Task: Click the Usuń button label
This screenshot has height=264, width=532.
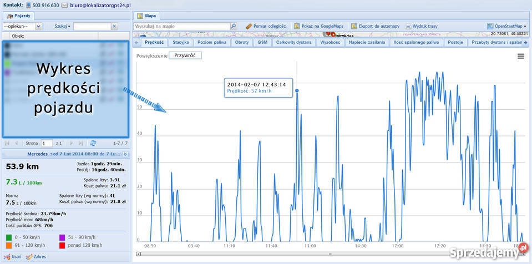Action: (17, 257)
